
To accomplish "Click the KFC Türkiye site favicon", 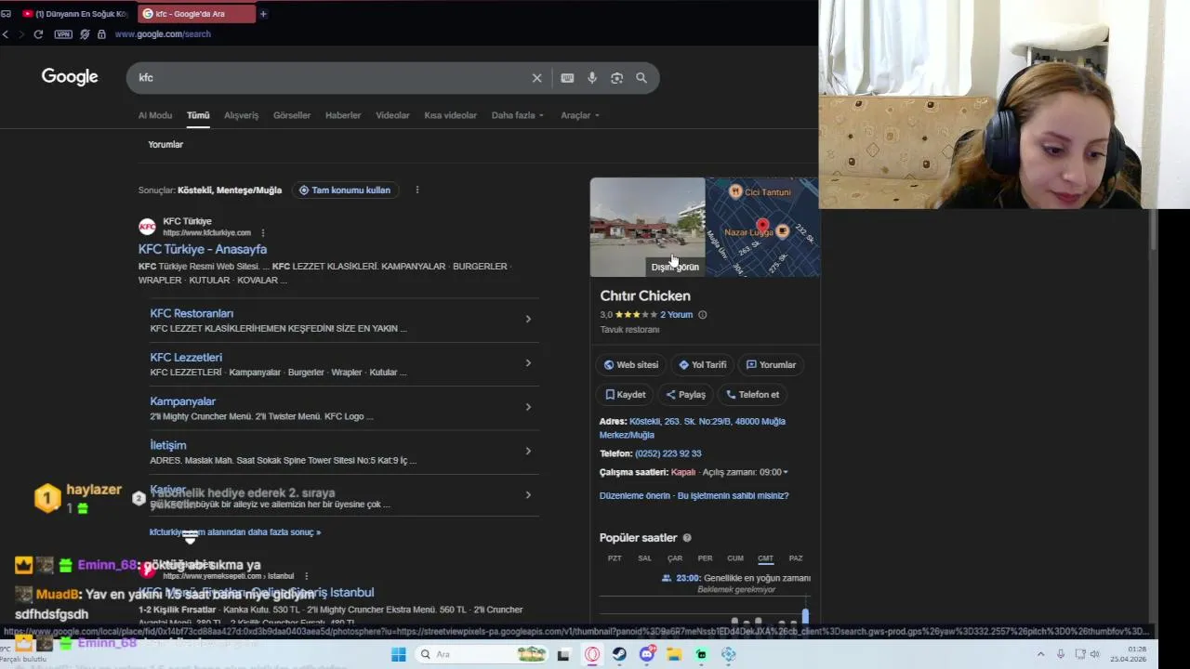I will (147, 227).
